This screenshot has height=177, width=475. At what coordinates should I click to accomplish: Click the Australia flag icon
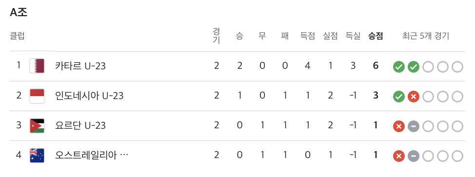click(x=37, y=156)
